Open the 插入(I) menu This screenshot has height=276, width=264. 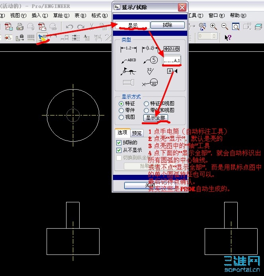[x=40, y=16]
